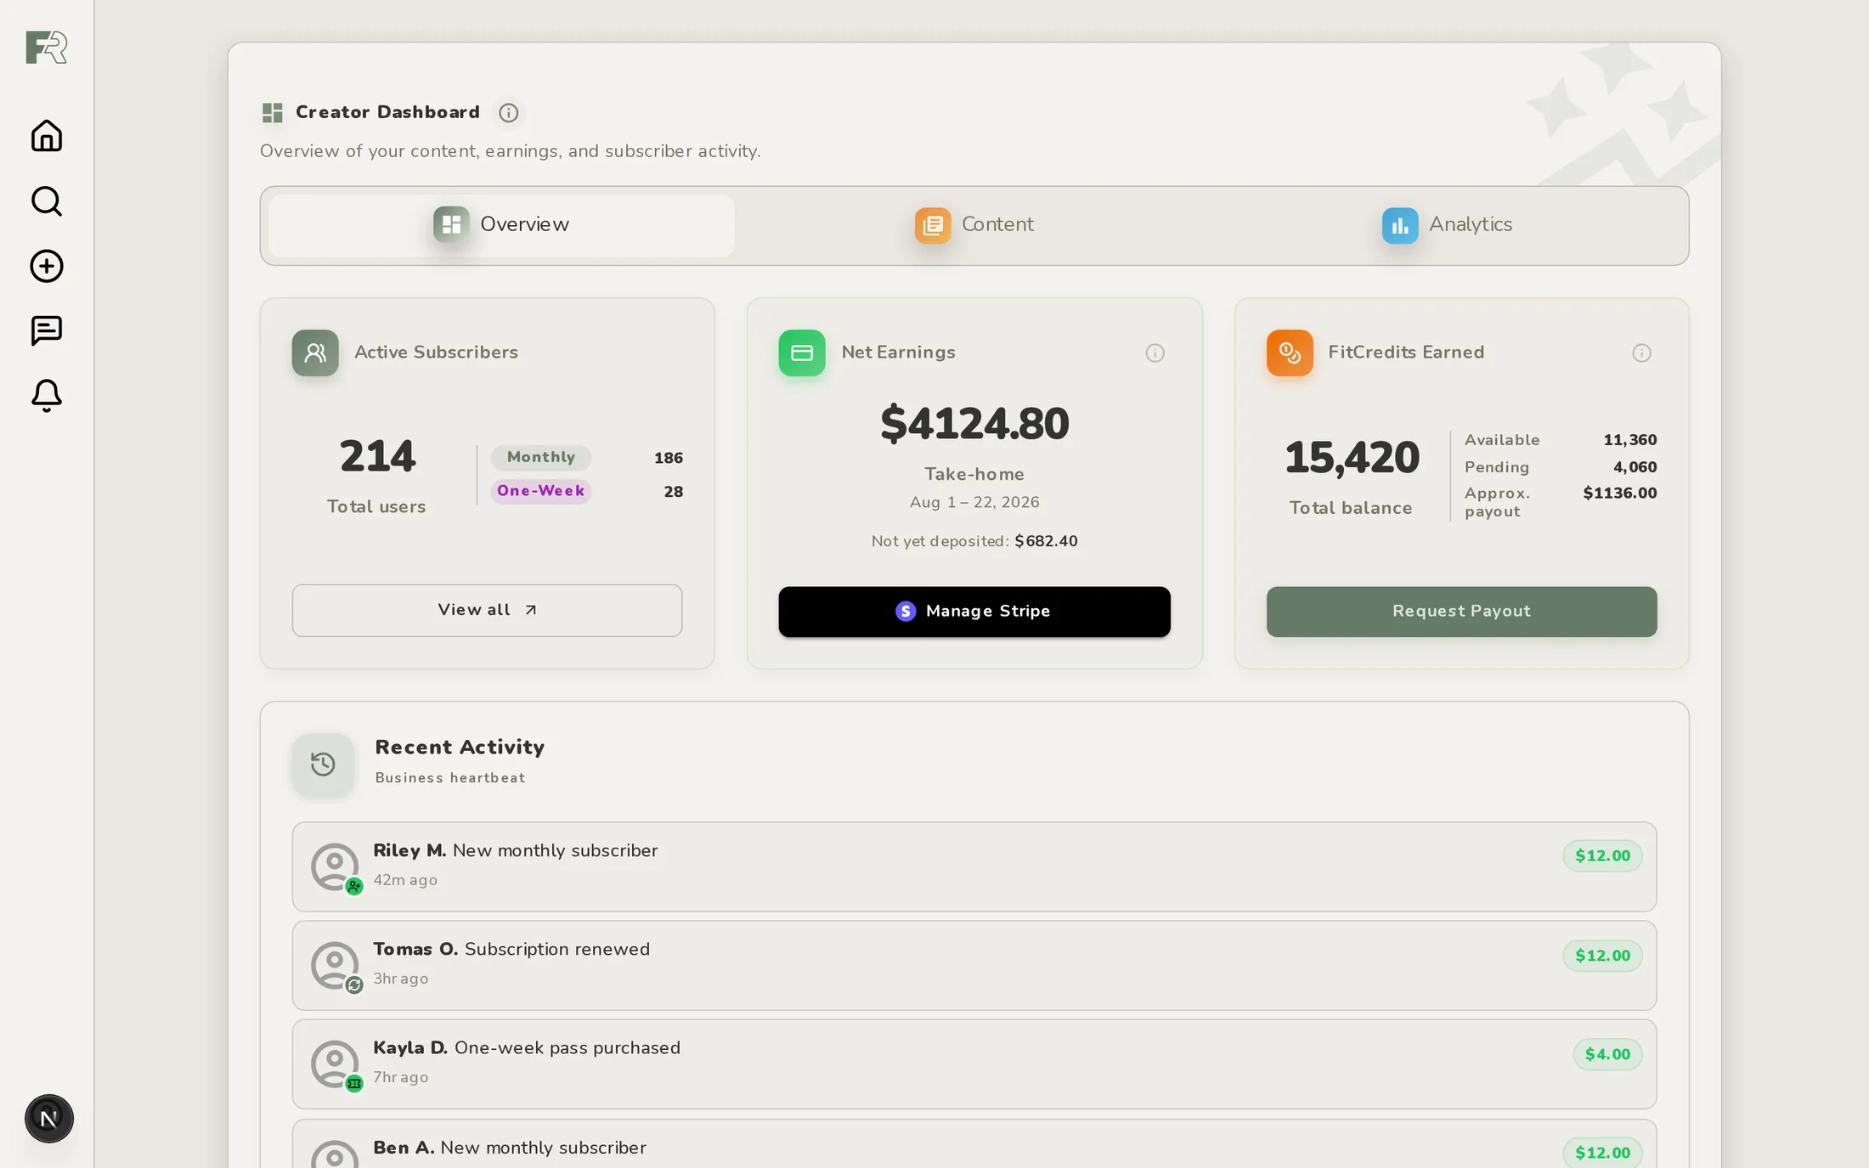Click the 186 monthly subscriber count
This screenshot has height=1168, width=1869.
[669, 458]
